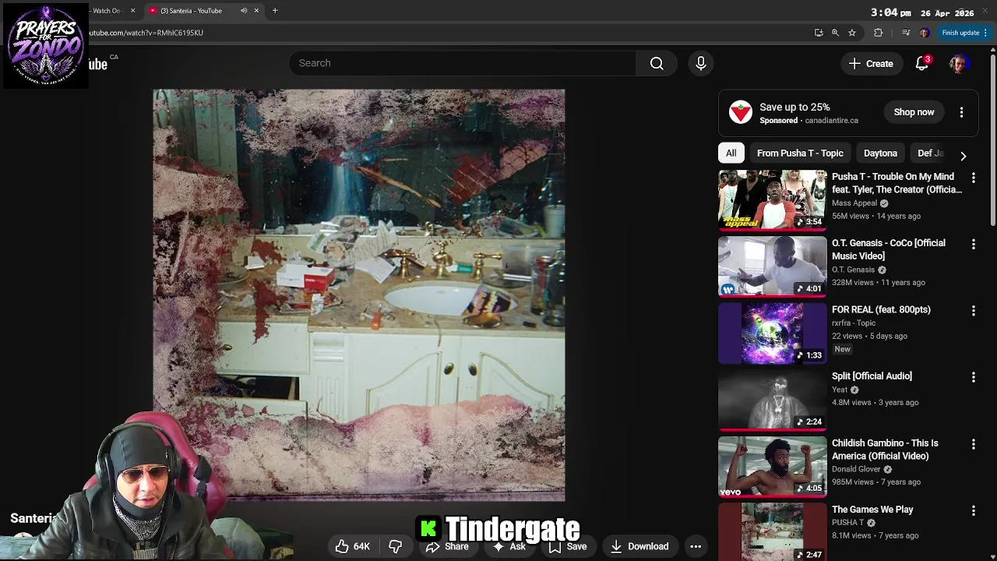Save the video to a playlist
Image resolution: width=997 pixels, height=561 pixels.
click(x=567, y=546)
